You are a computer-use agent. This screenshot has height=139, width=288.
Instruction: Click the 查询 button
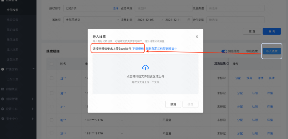click(272, 31)
